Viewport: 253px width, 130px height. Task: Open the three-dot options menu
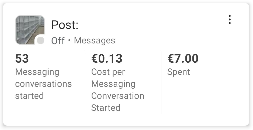(x=230, y=19)
